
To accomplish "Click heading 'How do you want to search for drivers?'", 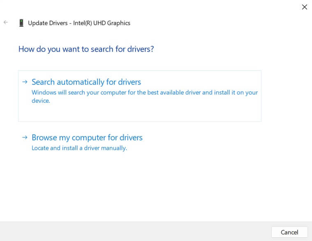I will 86,49.
